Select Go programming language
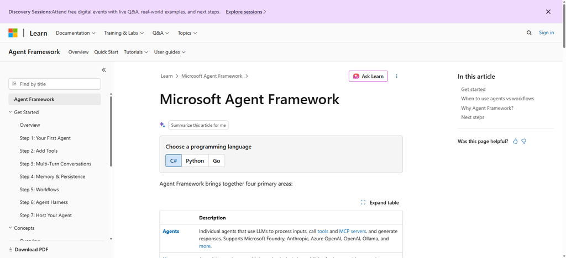The width and height of the screenshot is (566, 258). click(x=217, y=161)
